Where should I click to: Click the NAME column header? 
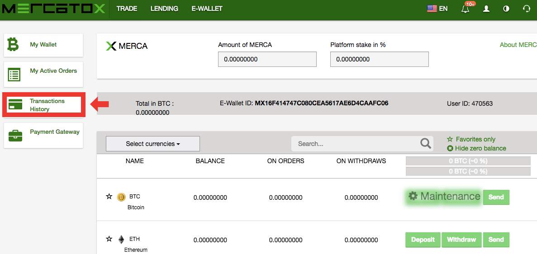tap(135, 161)
